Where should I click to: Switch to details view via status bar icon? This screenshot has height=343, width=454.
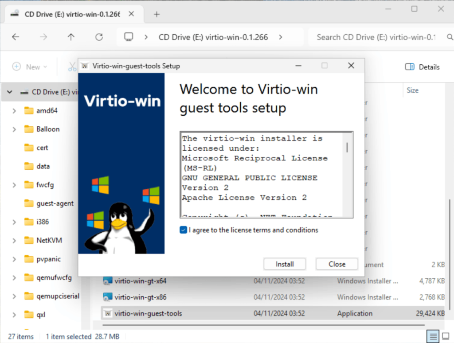(433, 336)
